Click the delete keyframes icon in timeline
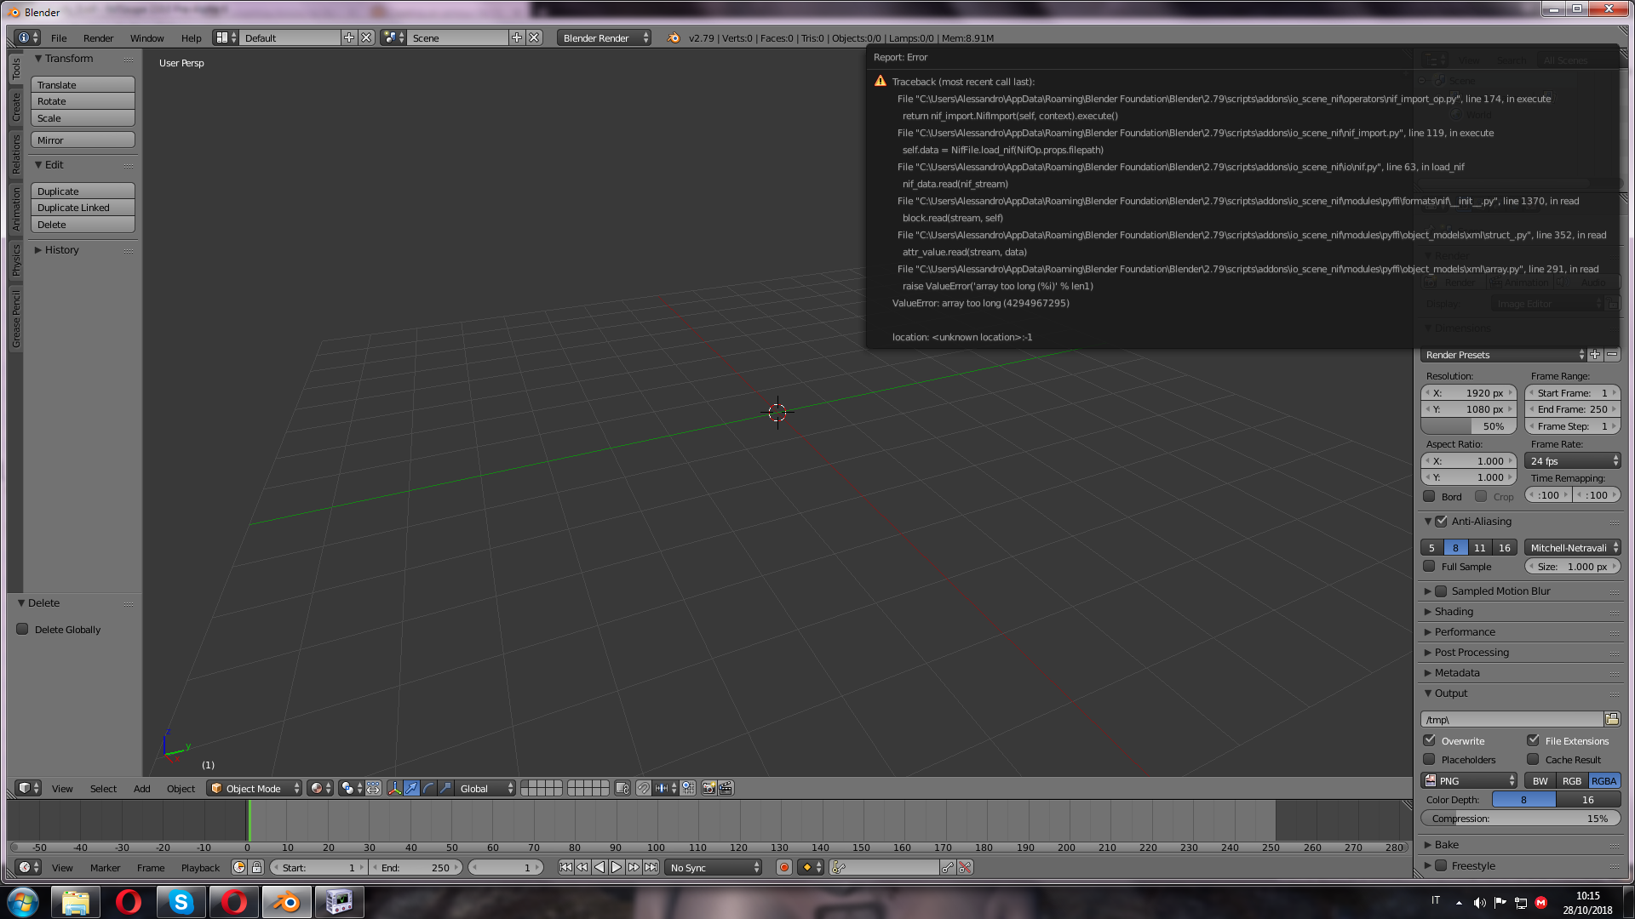1635x919 pixels. pos(965,867)
